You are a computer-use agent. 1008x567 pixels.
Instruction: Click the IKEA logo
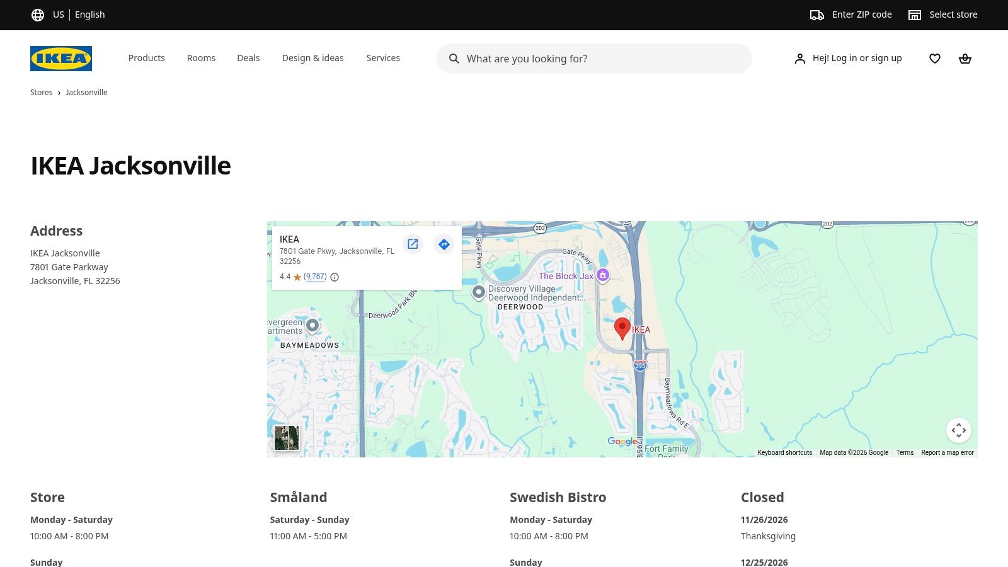click(x=61, y=59)
